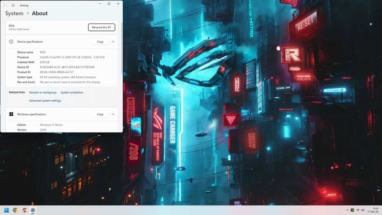Image resolution: width=382 pixels, height=215 pixels.
Task: Click the Version value 22H2
Action: click(x=43, y=130)
